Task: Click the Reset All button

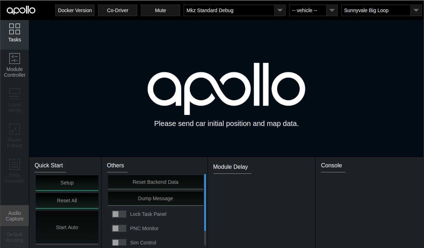Action: (x=67, y=201)
